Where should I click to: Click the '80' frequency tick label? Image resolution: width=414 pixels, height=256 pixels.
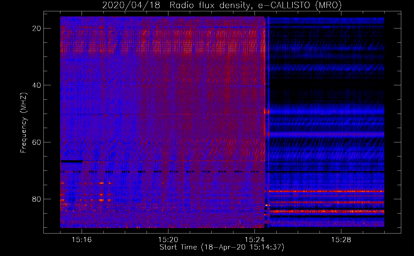pyautogui.click(x=37, y=199)
